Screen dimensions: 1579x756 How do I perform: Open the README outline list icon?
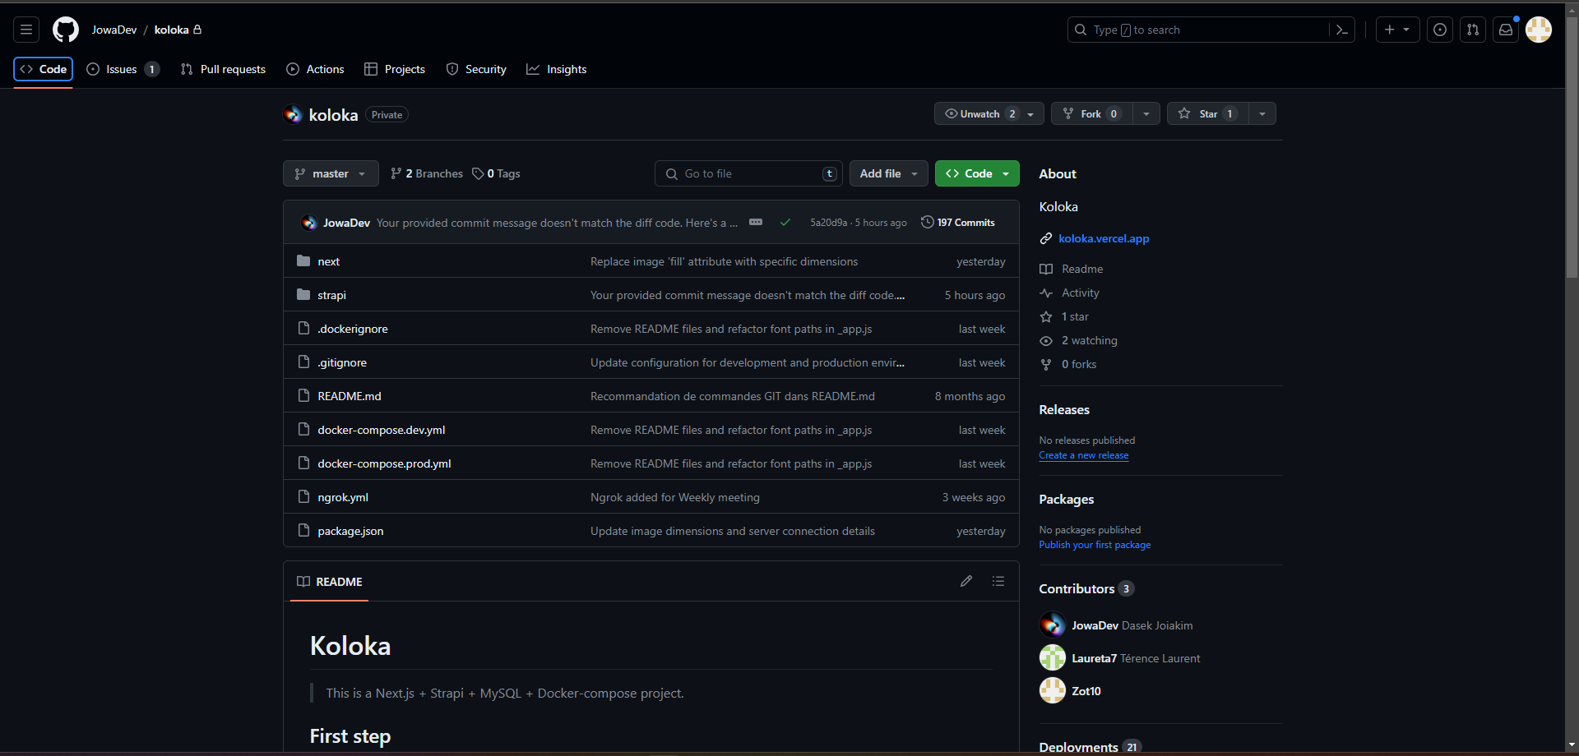click(998, 581)
